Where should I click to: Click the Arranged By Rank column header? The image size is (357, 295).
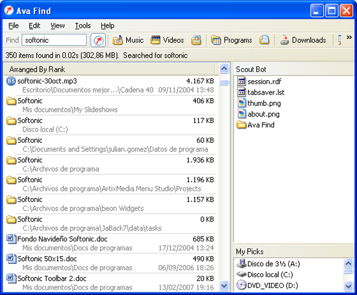[109, 69]
